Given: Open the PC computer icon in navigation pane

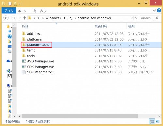Looking at the screenshot, I should point(8,86).
